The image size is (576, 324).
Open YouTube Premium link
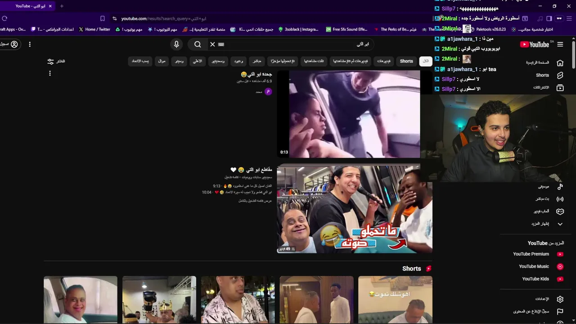click(538, 254)
